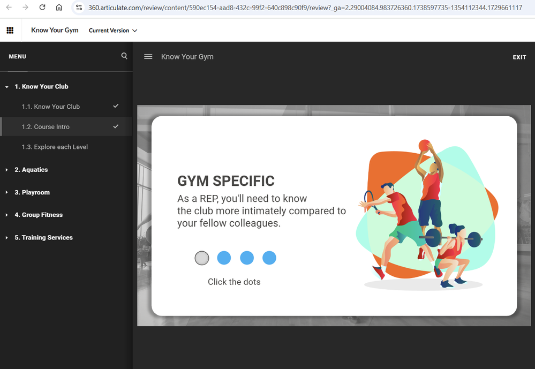
Task: Select 5. Training Services menu item
Action: pyautogui.click(x=44, y=238)
